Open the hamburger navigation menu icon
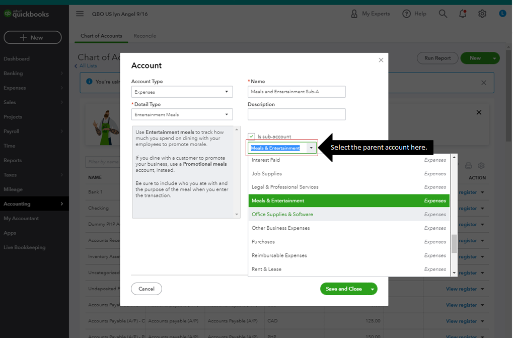Image resolution: width=513 pixels, height=338 pixels. [x=80, y=14]
